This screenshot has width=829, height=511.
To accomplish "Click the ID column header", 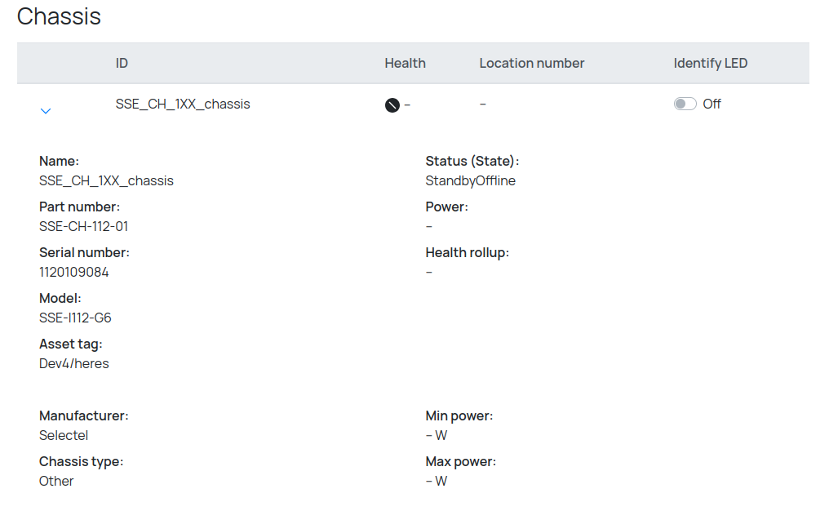I will (x=122, y=63).
